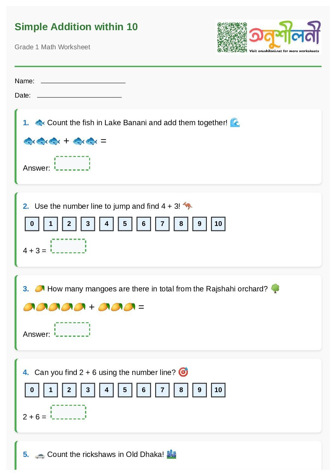Click the city skyline emoji in question 5
The image size is (336, 476).
coord(171,454)
